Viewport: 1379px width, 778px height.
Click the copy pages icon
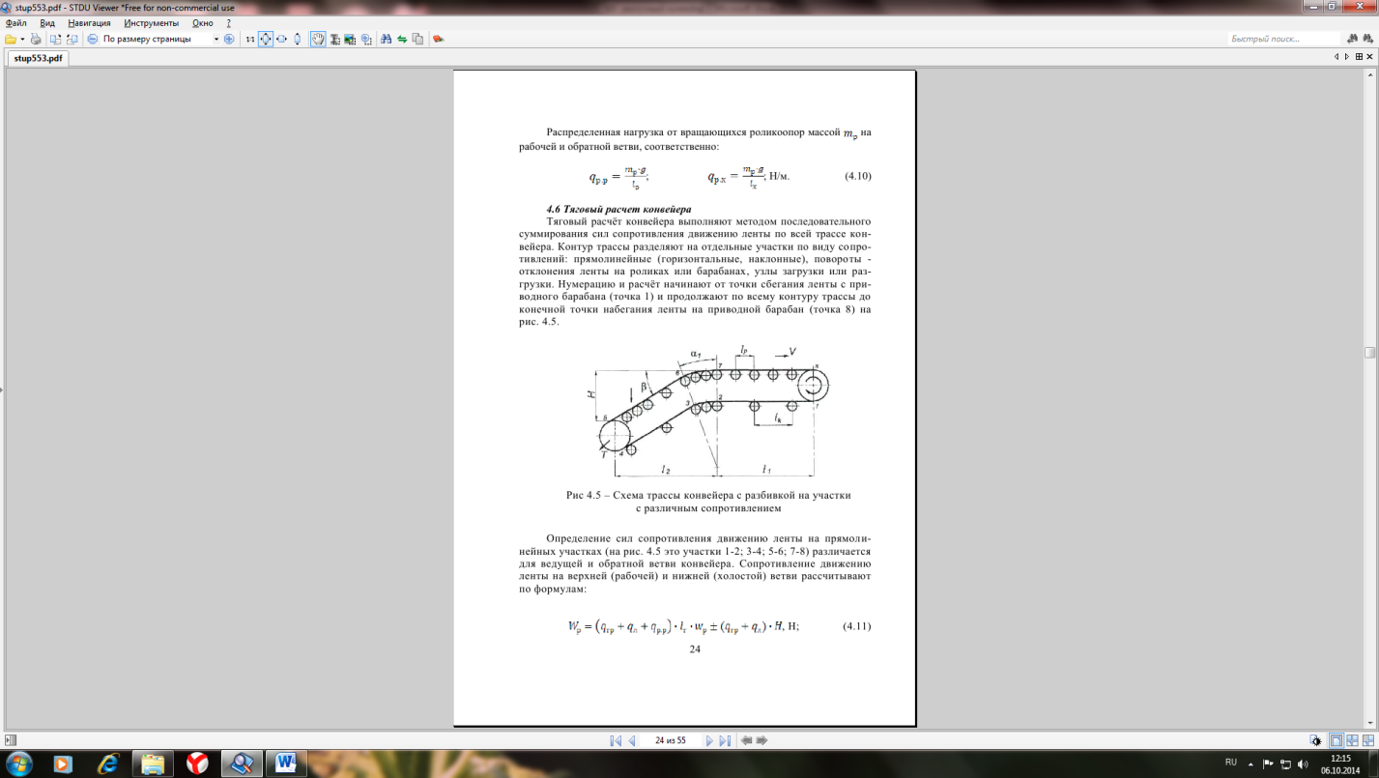(x=417, y=39)
